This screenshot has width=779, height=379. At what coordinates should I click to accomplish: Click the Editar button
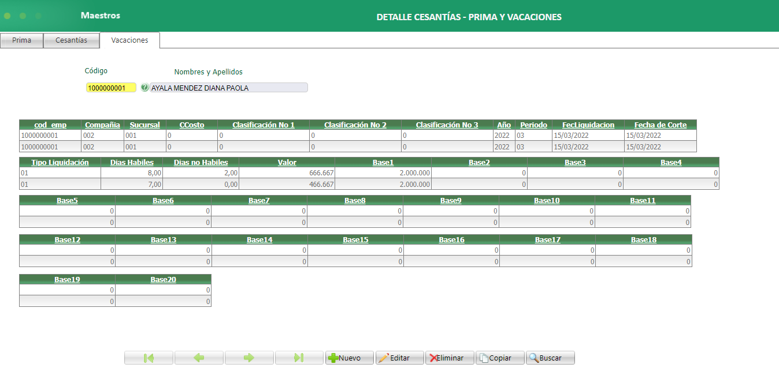pos(400,358)
